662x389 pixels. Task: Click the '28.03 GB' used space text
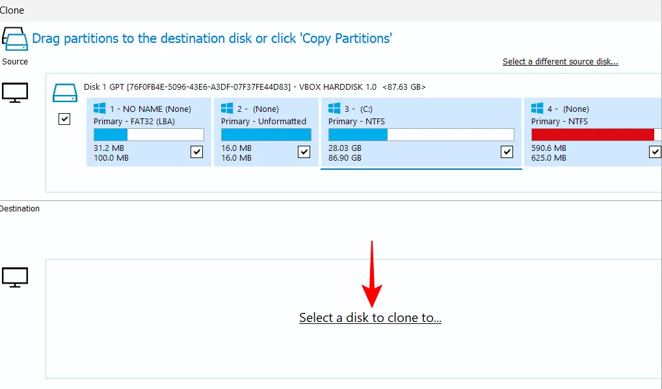click(345, 148)
